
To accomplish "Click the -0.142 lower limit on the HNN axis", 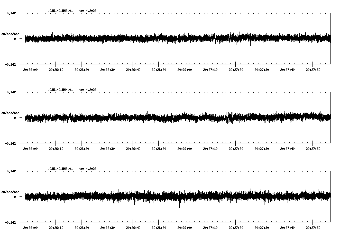I will click(10, 143).
